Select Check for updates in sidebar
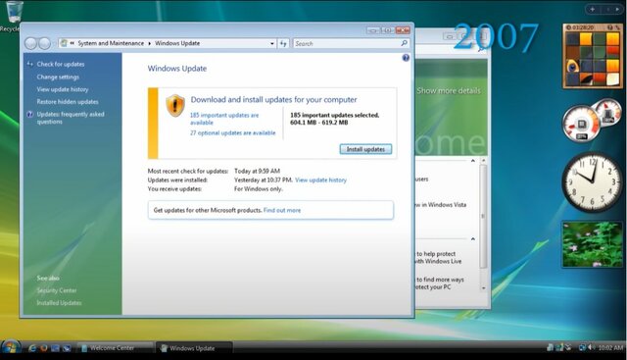The height and width of the screenshot is (360, 627). 61,64
